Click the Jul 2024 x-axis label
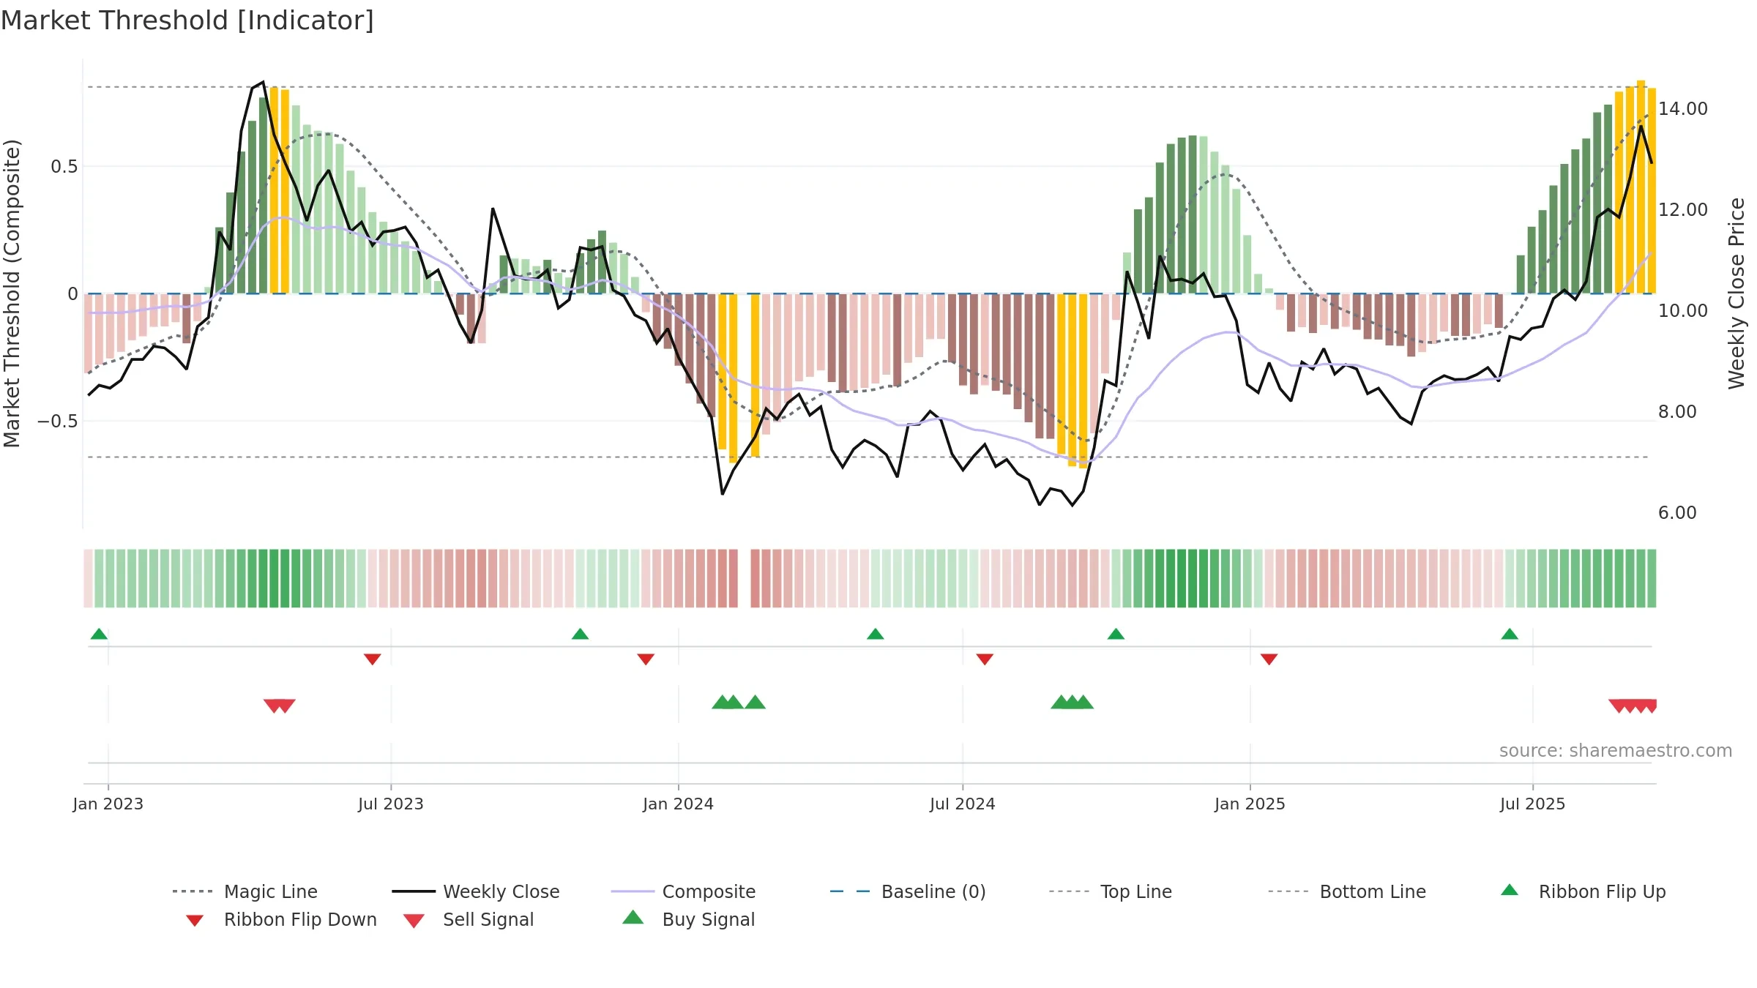This screenshot has height=988, width=1757. (x=962, y=804)
